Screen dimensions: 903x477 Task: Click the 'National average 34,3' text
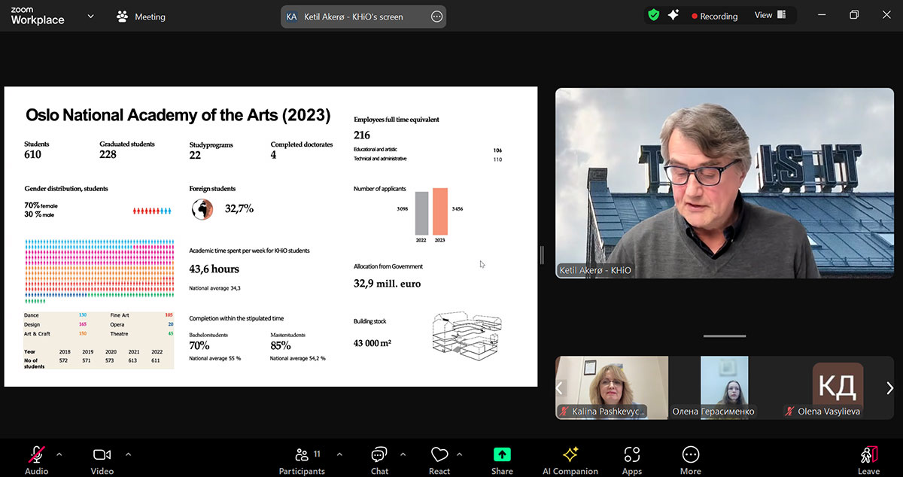point(214,288)
